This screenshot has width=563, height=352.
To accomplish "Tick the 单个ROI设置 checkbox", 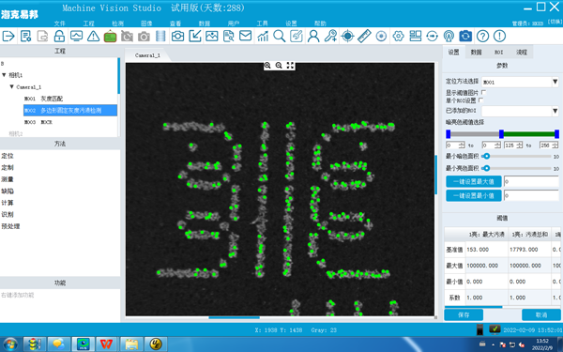I will tap(480, 100).
